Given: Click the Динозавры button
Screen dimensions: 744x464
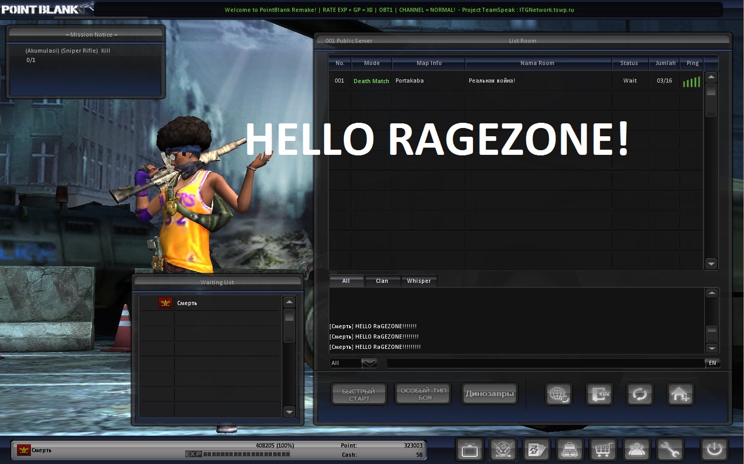Looking at the screenshot, I should (x=489, y=394).
